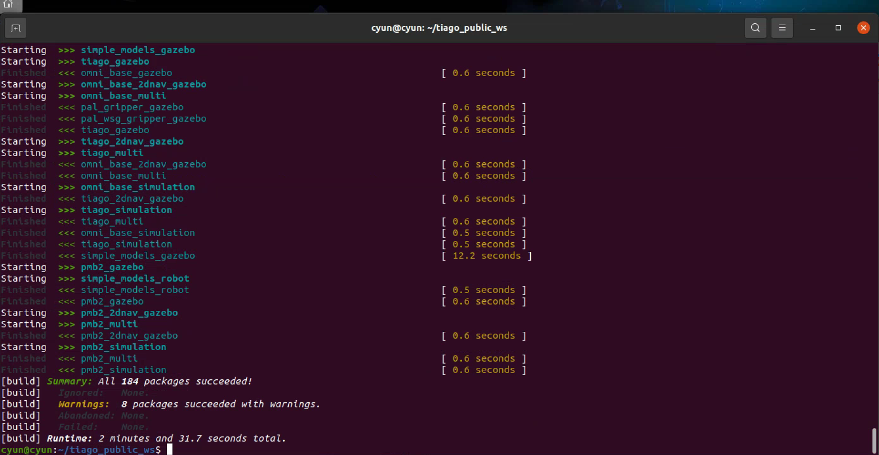Maximize the terminal window
This screenshot has height=455, width=879.
coord(838,28)
